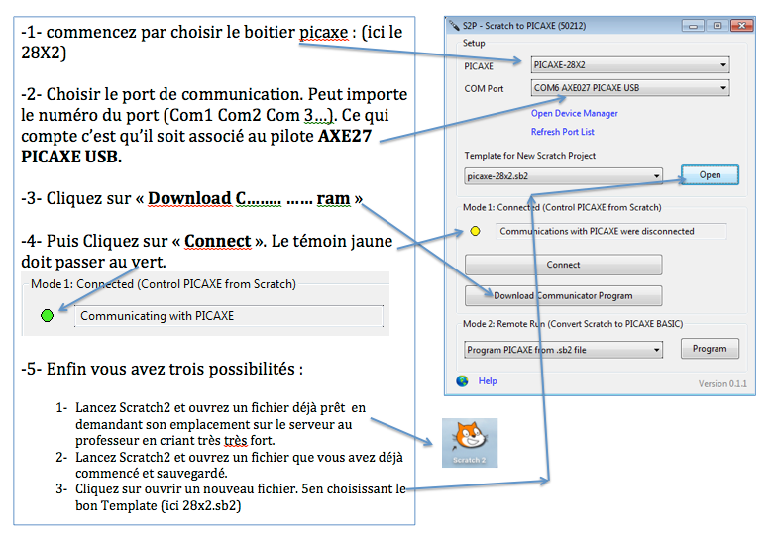Click the Open Device Manager link
This screenshot has height=538, width=773.
(x=574, y=114)
